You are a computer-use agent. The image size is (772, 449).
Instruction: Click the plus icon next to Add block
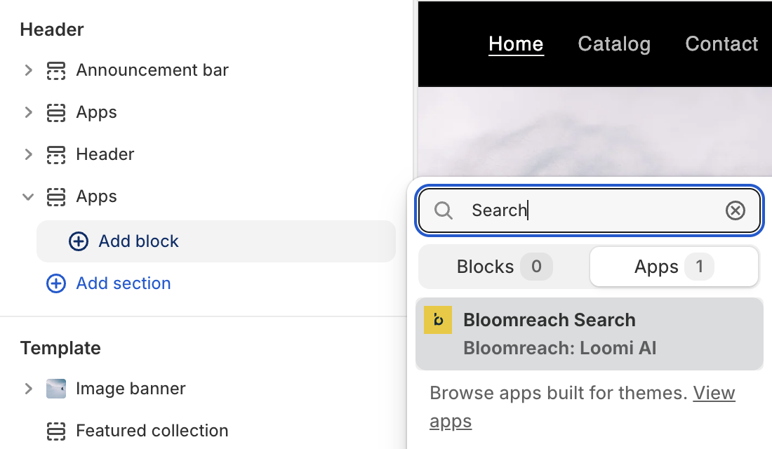(78, 241)
